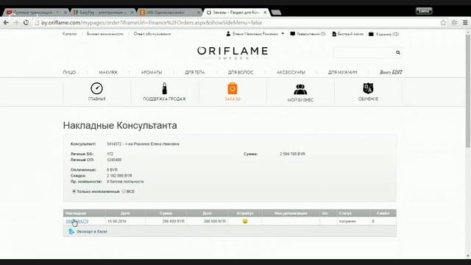471x265 pixels.
Task: Open the orange Заказы bag icon
Action: (233, 88)
